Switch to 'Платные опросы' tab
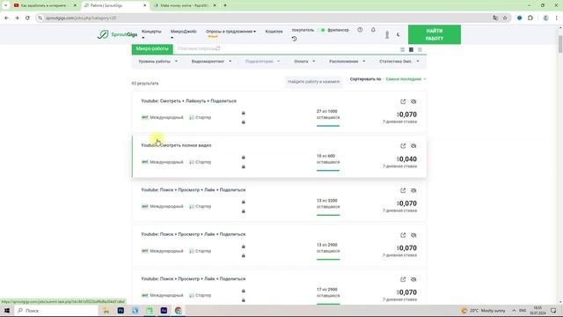Viewport: 563px width, 317px height. click(199, 48)
